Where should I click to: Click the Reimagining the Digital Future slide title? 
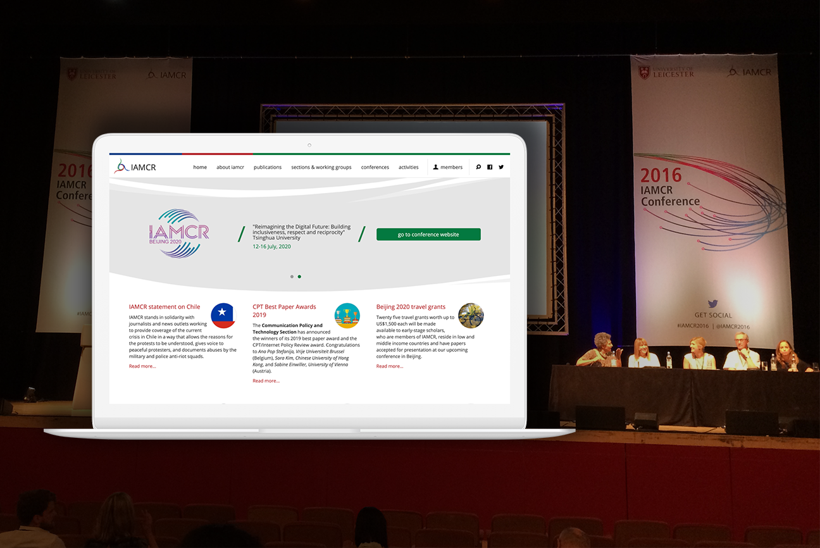(301, 232)
